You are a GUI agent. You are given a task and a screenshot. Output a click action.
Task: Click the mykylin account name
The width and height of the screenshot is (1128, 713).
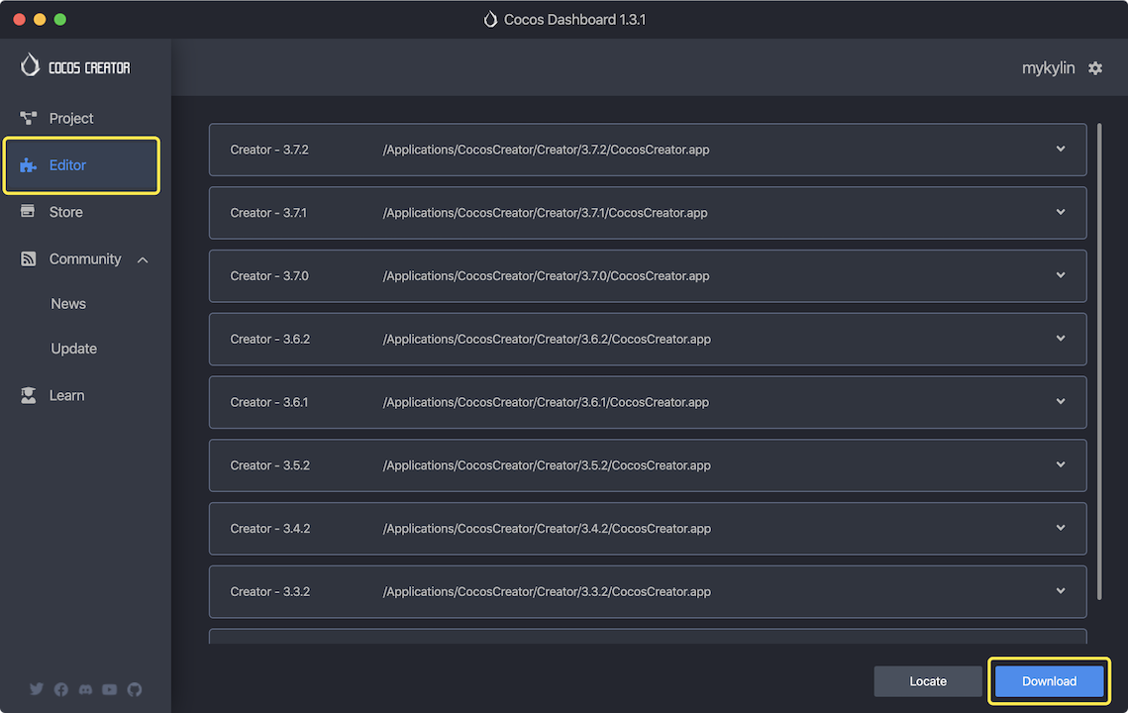point(1049,67)
